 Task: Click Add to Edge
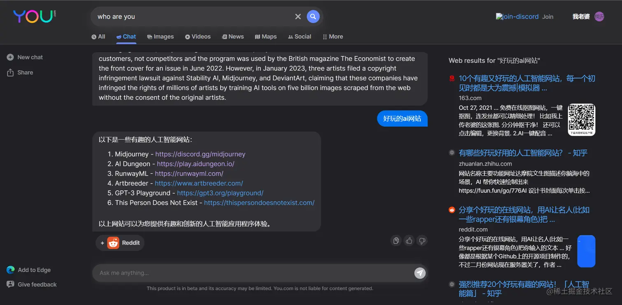[28, 270]
